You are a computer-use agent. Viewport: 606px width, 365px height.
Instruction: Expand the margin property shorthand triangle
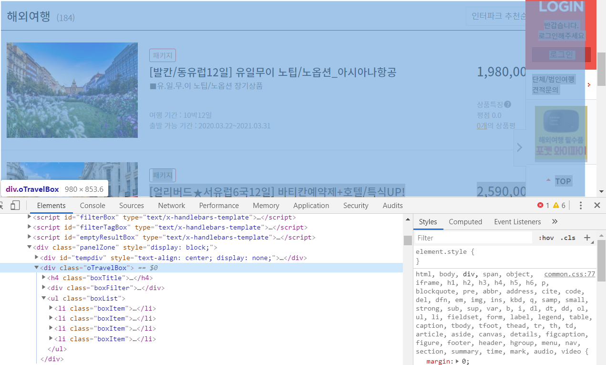tap(457, 361)
